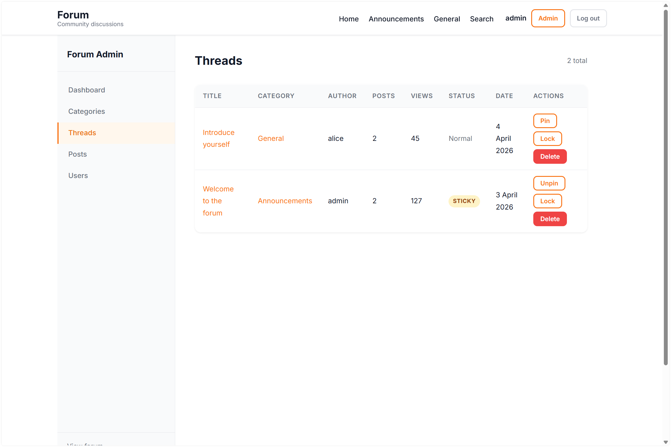Open the Announcements category link in the table
This screenshot has height=447, width=671.
[285, 201]
